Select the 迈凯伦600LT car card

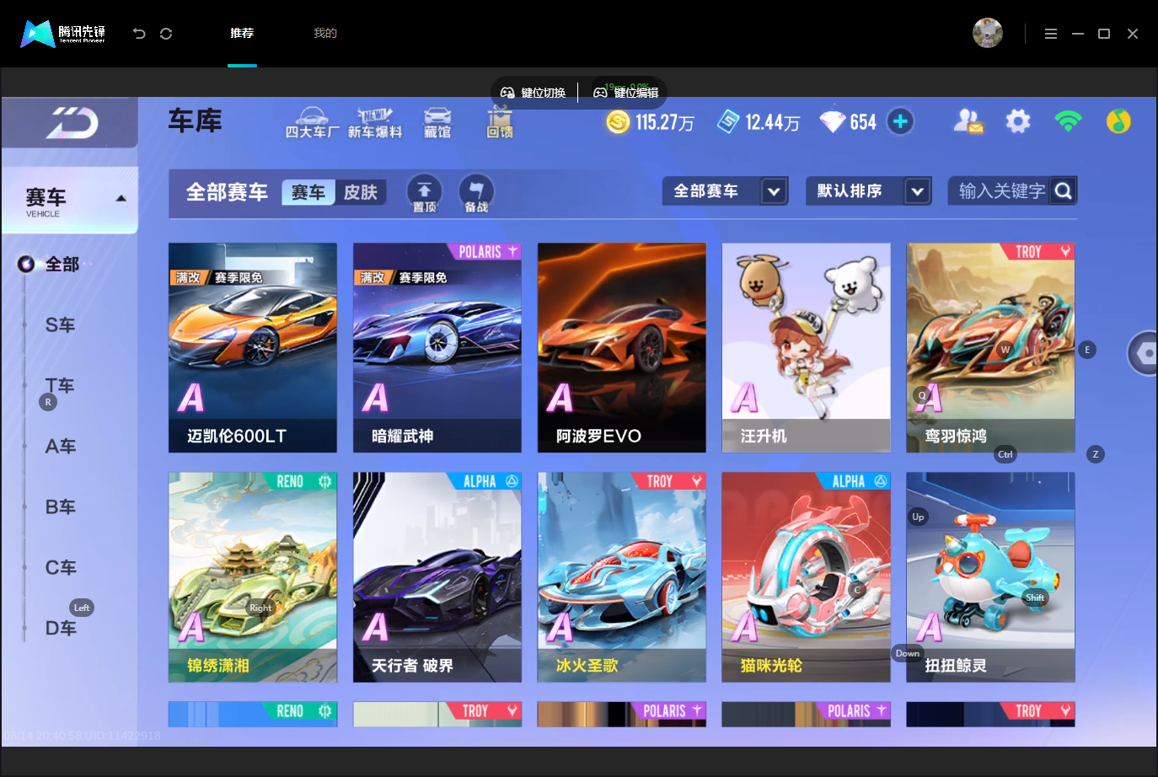253,348
